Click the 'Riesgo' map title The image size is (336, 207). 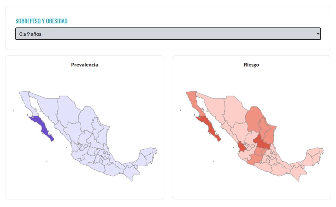point(251,65)
